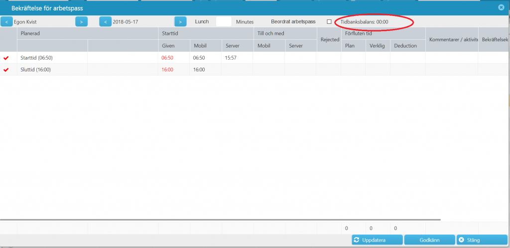This screenshot has width=510, height=248.
Task: Click the red checkmark in Starttid (06:50) row
Action: click(6, 58)
